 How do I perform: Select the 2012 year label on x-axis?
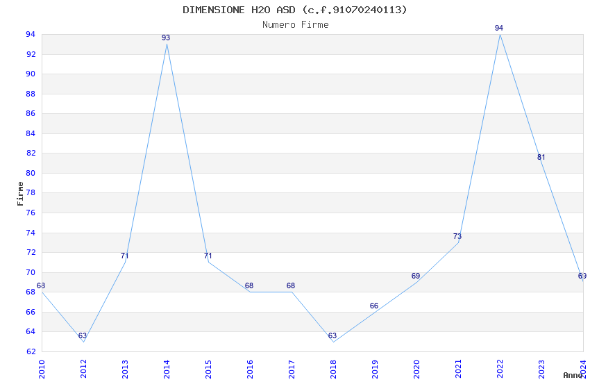83,369
